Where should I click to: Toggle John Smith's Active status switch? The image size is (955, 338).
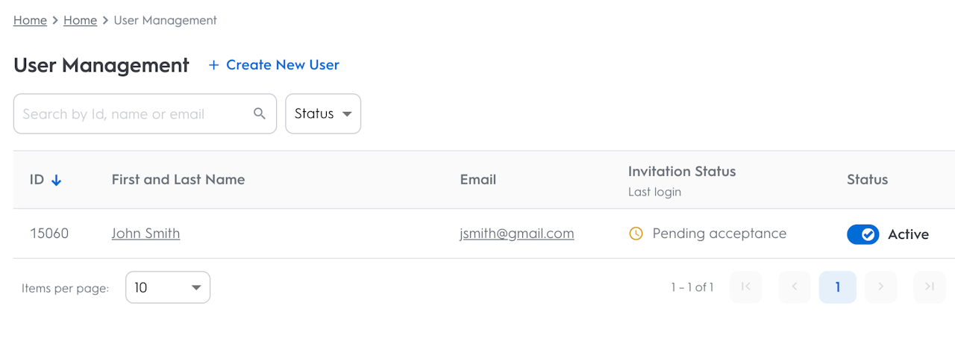pos(862,234)
